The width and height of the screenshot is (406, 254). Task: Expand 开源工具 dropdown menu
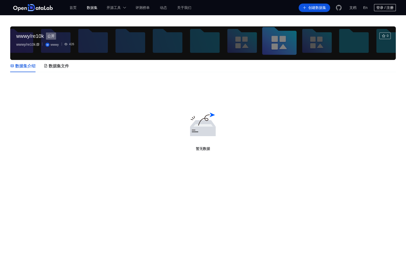click(x=116, y=8)
